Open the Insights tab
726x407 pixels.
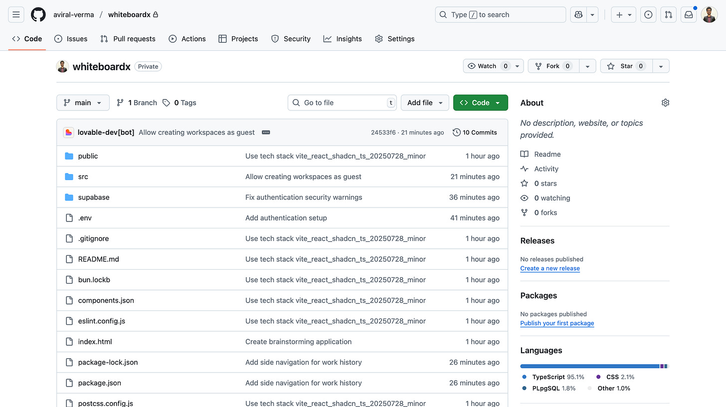click(x=343, y=39)
